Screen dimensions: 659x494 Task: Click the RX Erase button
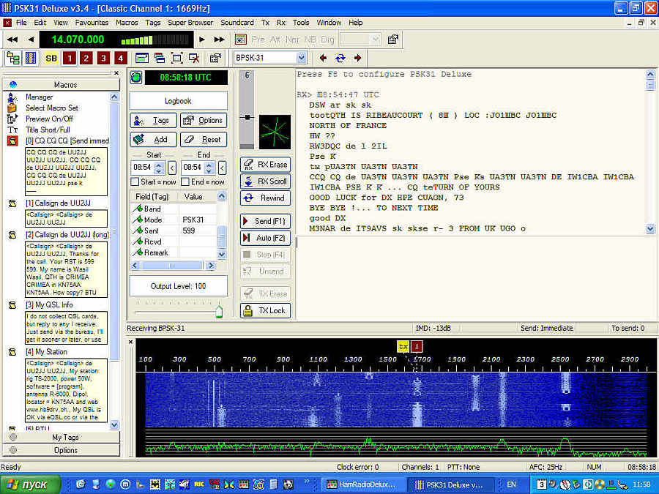[x=266, y=165]
